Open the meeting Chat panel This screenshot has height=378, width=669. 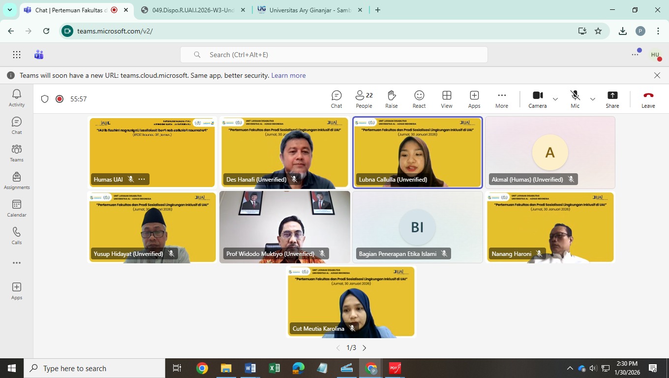pyautogui.click(x=336, y=99)
